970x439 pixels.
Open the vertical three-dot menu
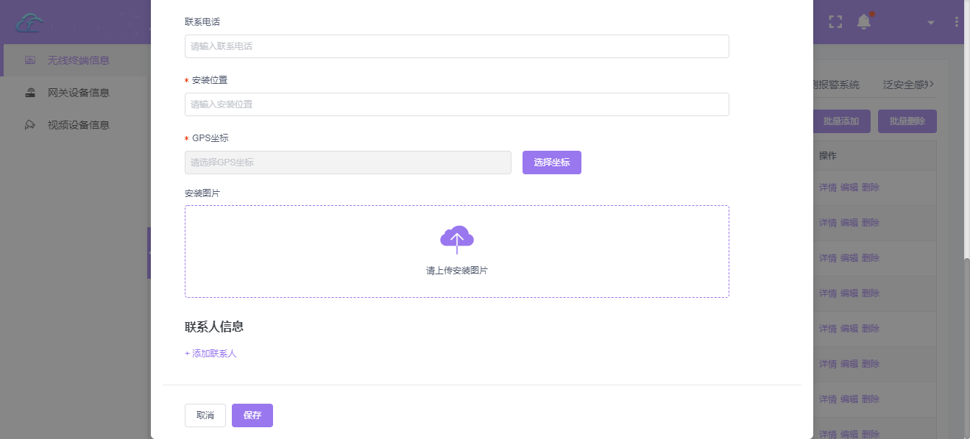(x=957, y=22)
